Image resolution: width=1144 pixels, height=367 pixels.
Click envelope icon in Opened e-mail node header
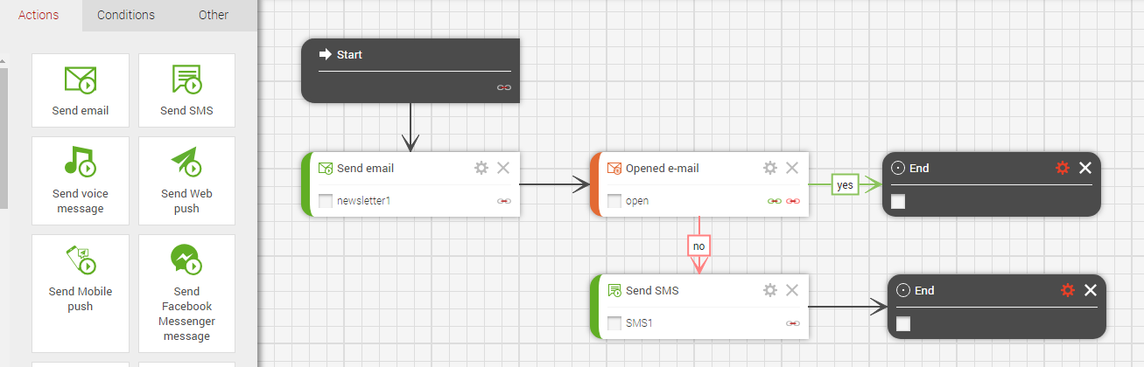click(614, 169)
